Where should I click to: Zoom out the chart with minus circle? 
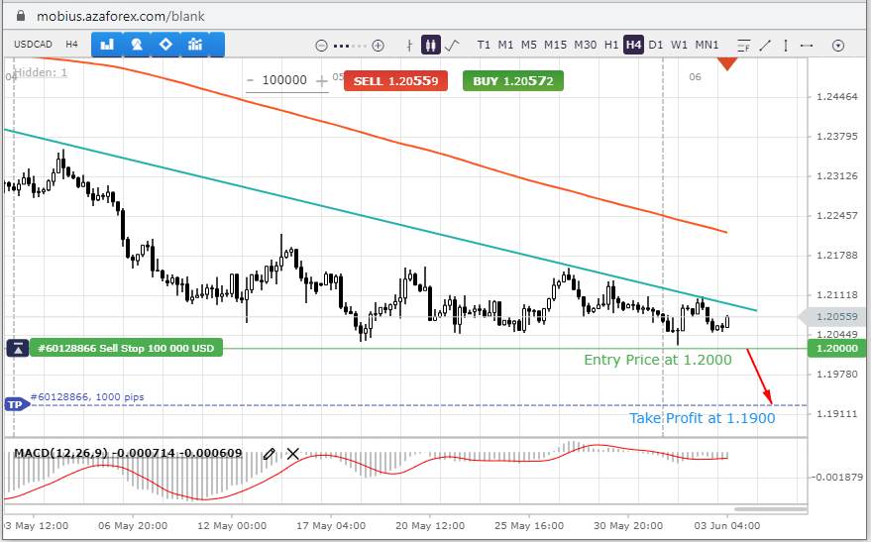click(x=321, y=46)
